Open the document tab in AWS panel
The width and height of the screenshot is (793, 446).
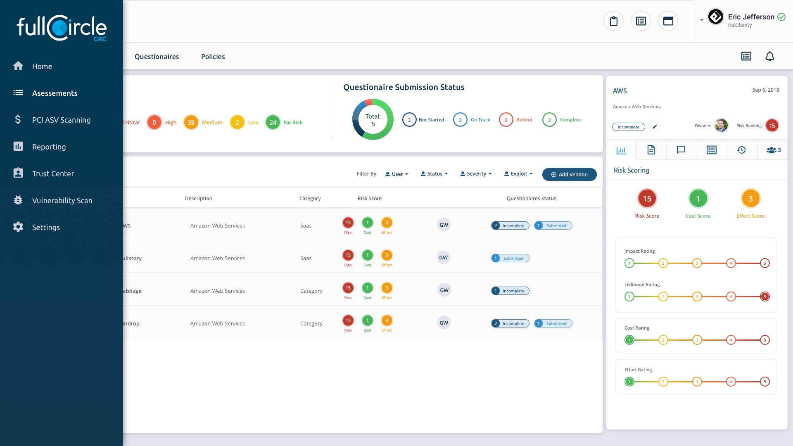(651, 150)
